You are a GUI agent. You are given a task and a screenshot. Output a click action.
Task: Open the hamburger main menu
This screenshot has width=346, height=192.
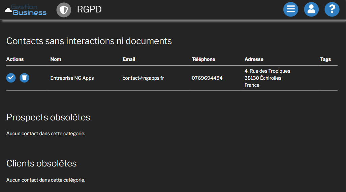[x=291, y=9]
